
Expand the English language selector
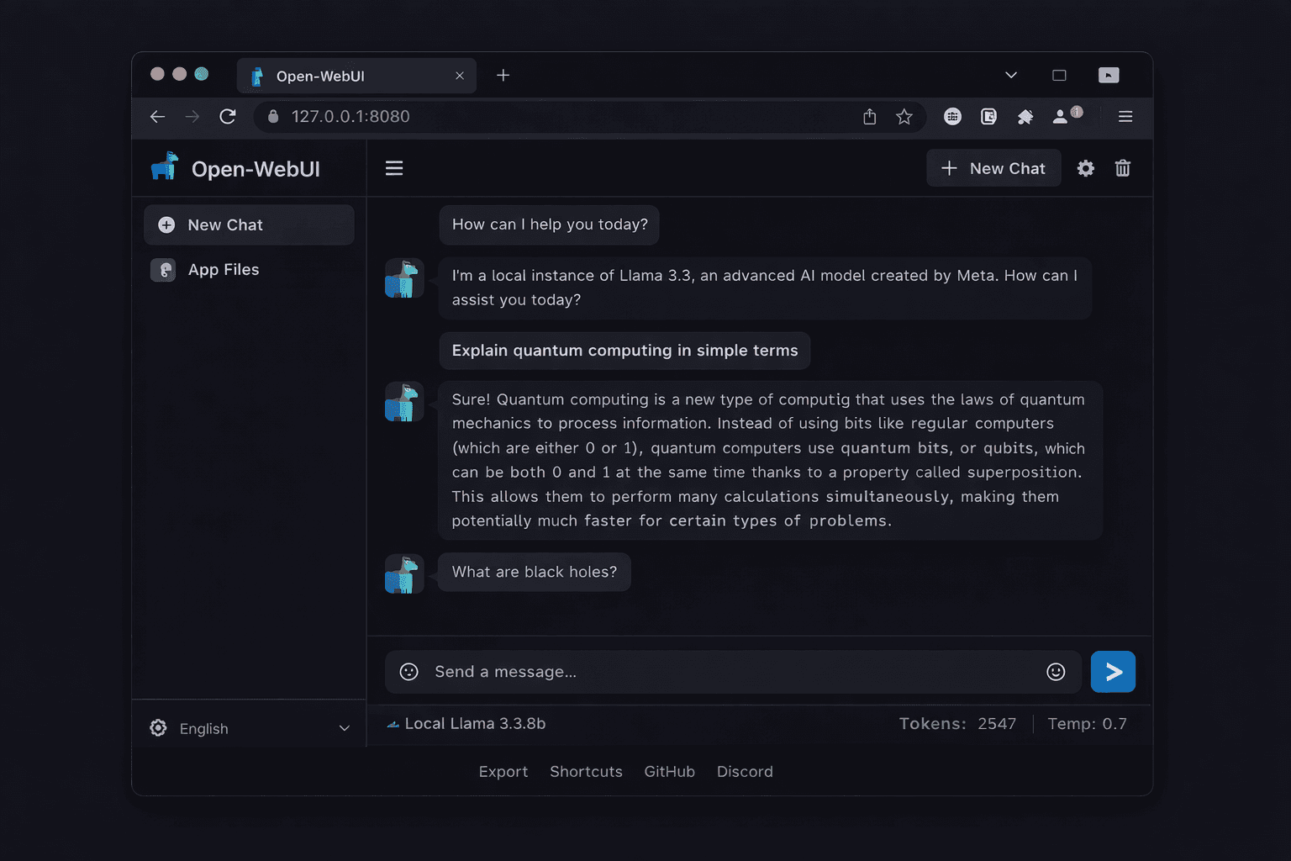click(344, 728)
